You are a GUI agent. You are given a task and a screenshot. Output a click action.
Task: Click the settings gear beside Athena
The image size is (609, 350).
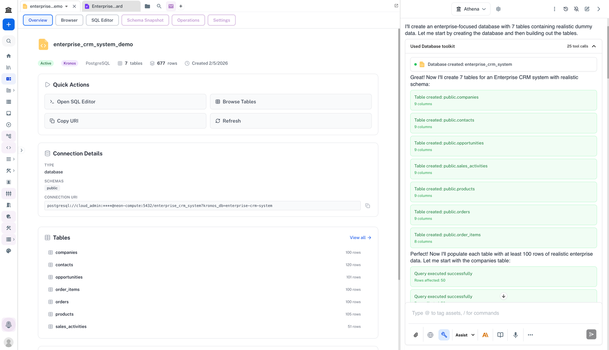498,9
